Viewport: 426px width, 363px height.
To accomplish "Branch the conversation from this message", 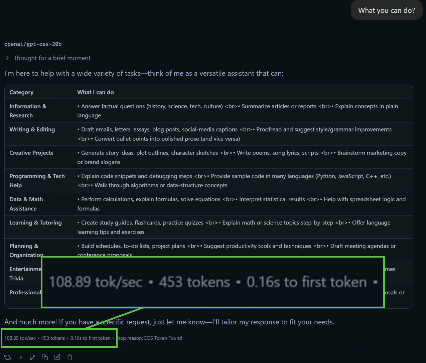I will pos(32,357).
